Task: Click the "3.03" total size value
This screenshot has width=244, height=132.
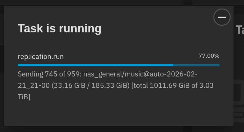Action: [x=207, y=86]
